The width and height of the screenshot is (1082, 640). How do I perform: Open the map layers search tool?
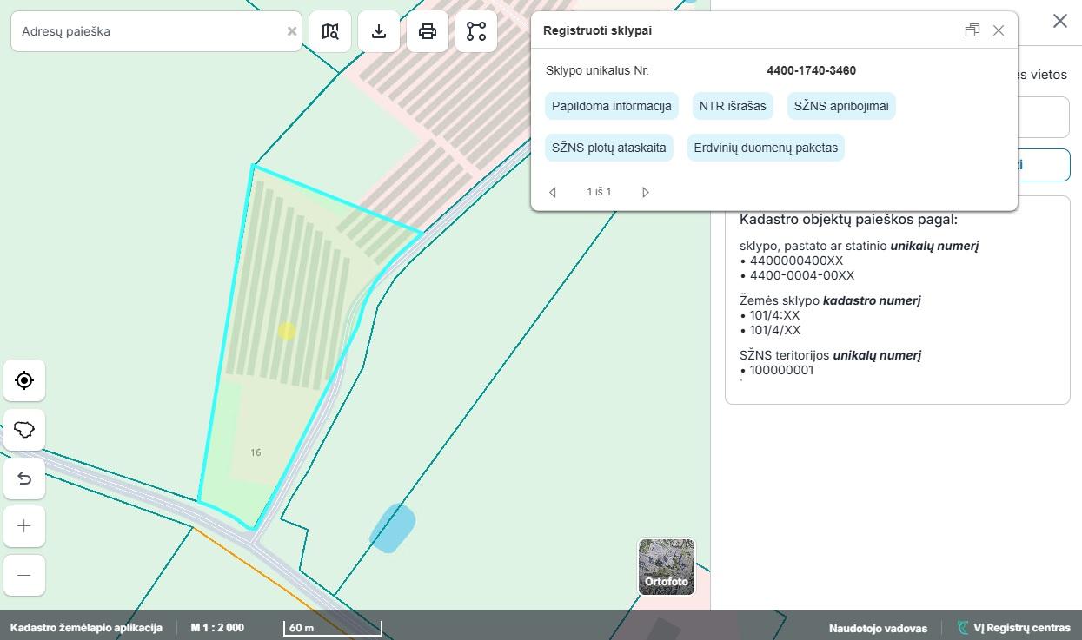[330, 31]
